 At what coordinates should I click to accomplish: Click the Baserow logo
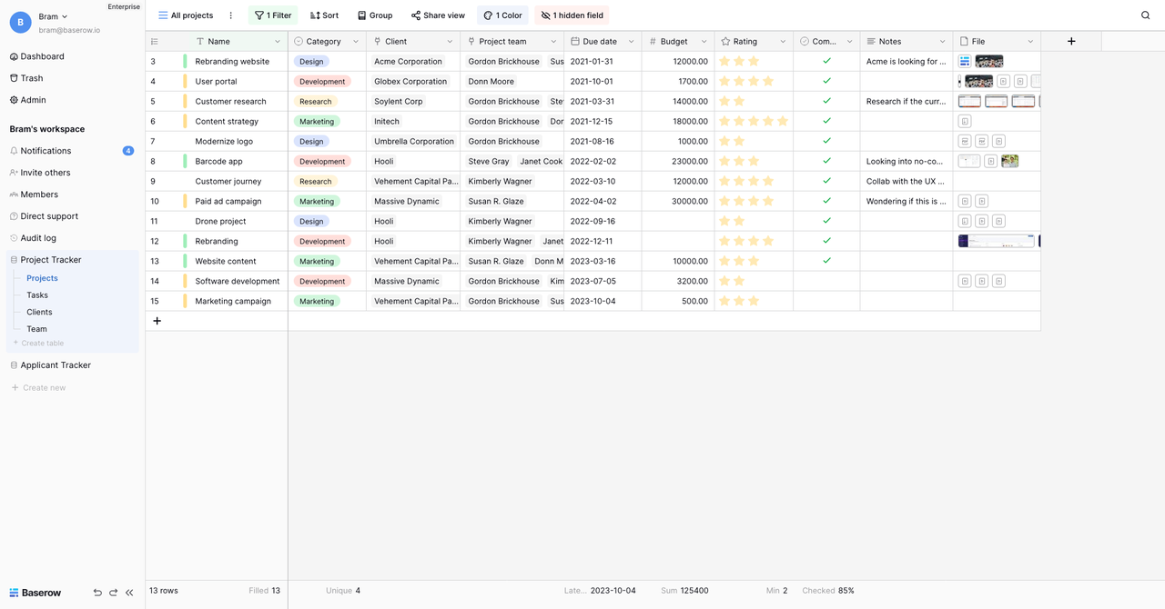pos(35,593)
